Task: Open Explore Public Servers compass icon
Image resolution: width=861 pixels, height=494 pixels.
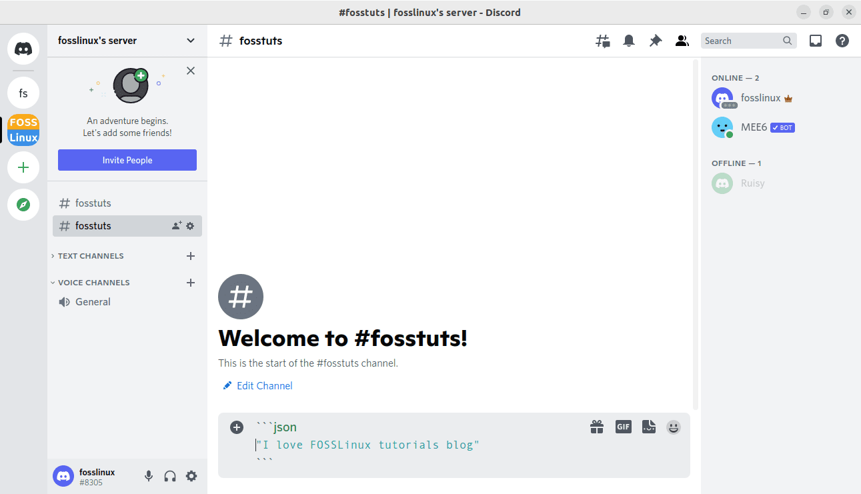Action: (x=23, y=205)
